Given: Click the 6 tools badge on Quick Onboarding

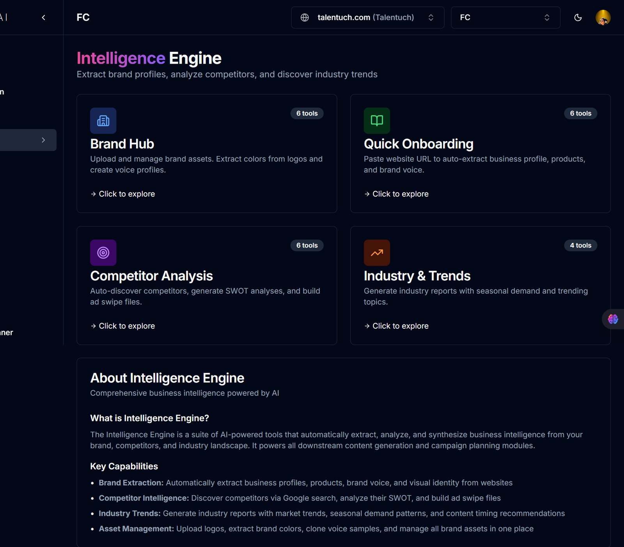Looking at the screenshot, I should point(581,113).
